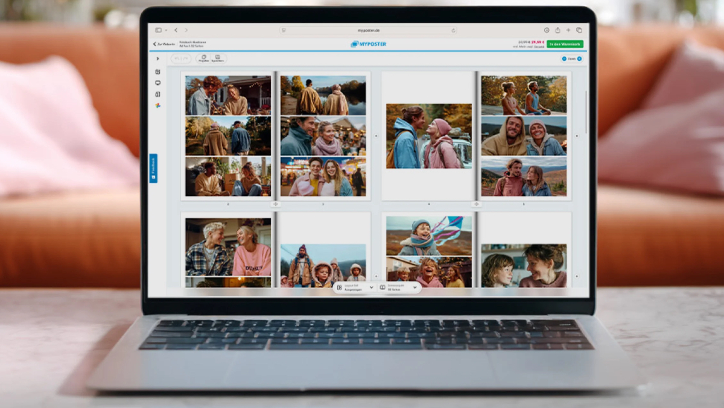Click the zoom in plus button
Screen dimensions: 724x408
579,58
